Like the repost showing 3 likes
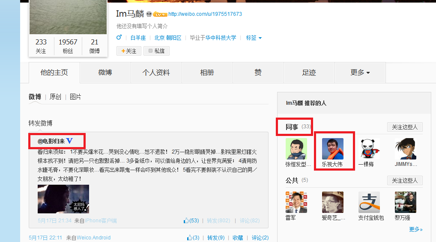This screenshot has height=242, width=436. 193,238
